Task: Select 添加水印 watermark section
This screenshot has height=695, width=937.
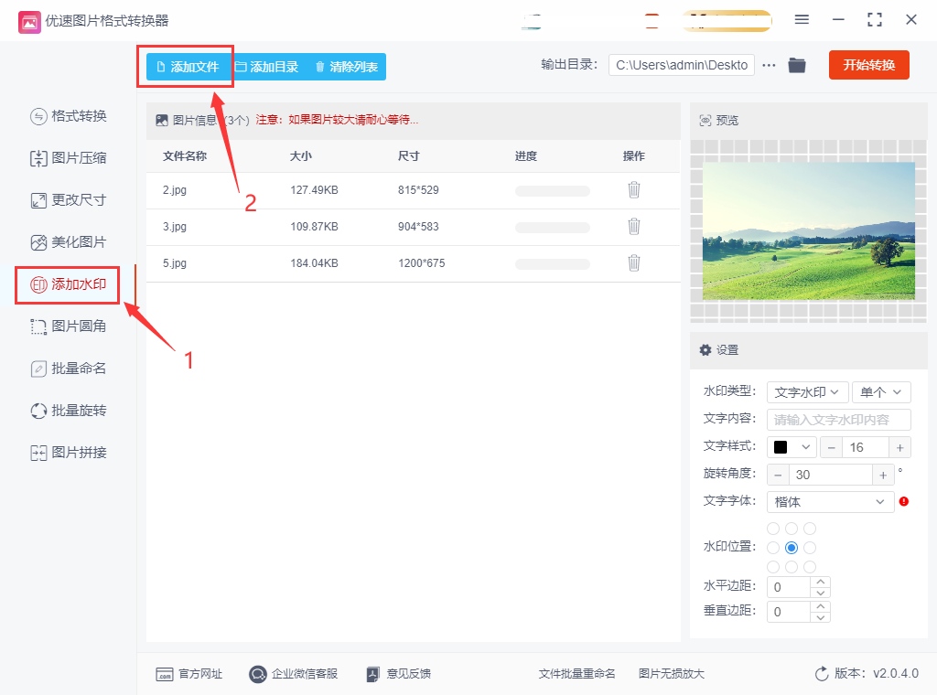Action: 68,284
